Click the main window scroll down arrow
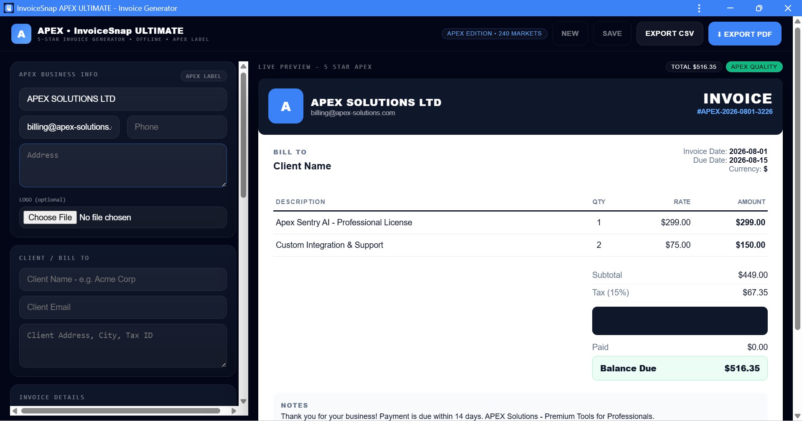The width and height of the screenshot is (802, 421). 797,416
